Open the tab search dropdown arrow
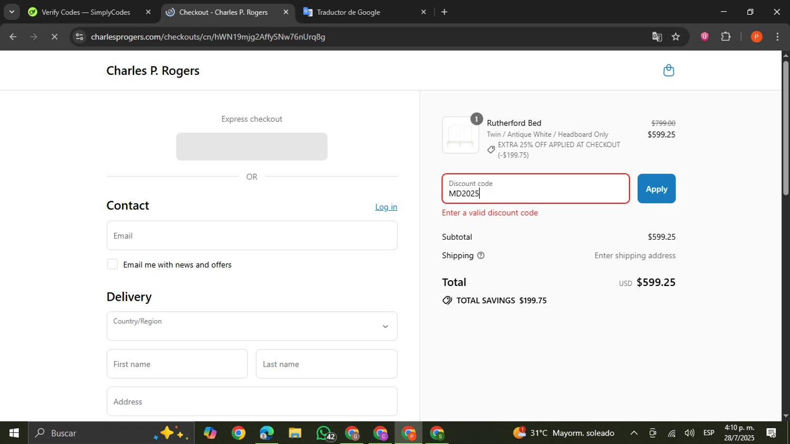Screen dimensions: 790x444 12,12
